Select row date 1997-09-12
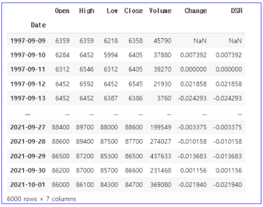Viewport: 263px width, 207px height. pyautogui.click(x=28, y=84)
